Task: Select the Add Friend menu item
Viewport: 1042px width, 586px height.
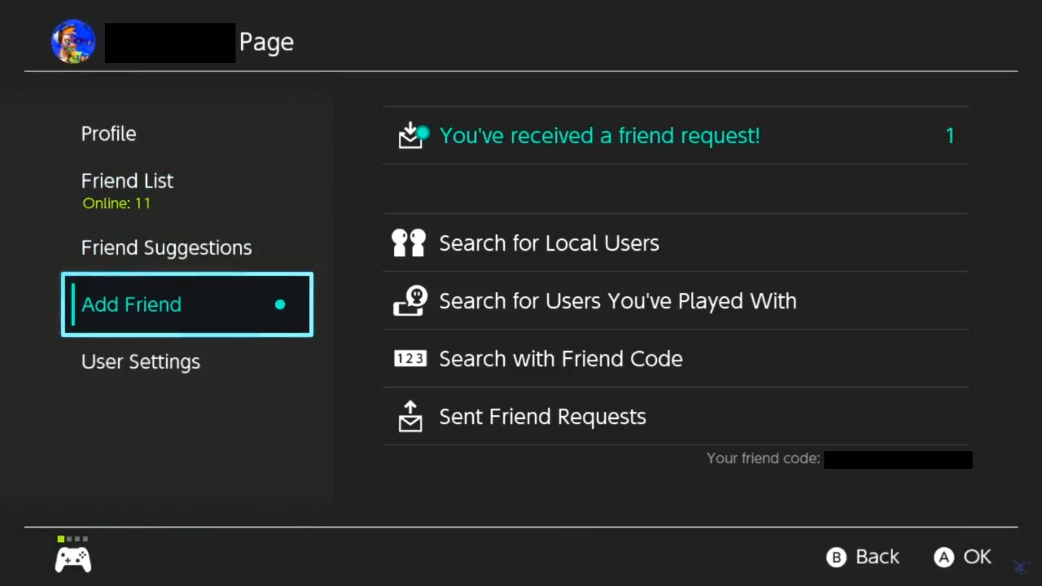Action: pos(187,304)
